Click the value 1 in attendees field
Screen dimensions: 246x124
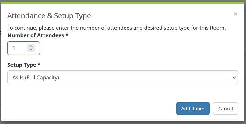(14, 48)
